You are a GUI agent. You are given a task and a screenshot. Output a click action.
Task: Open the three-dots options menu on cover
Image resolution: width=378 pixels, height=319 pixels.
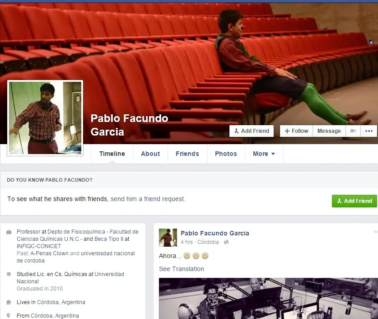point(369,131)
